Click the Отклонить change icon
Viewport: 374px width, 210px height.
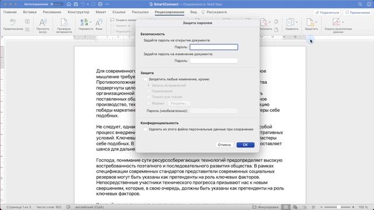pyautogui.click(x=264, y=22)
